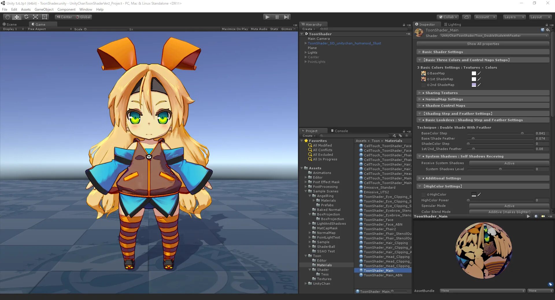Screen dimensions: 555x300
Task: Toggle Mute Audio
Action: pos(259,29)
